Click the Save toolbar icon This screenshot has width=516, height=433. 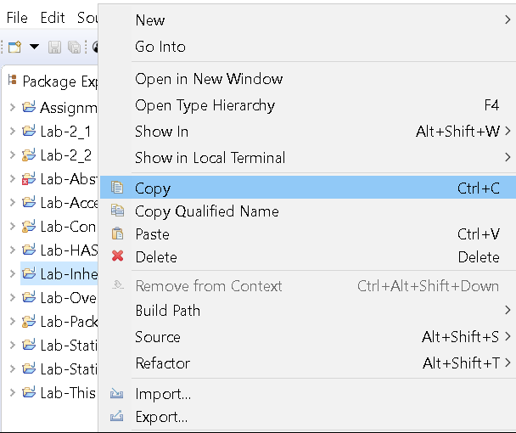(x=54, y=47)
